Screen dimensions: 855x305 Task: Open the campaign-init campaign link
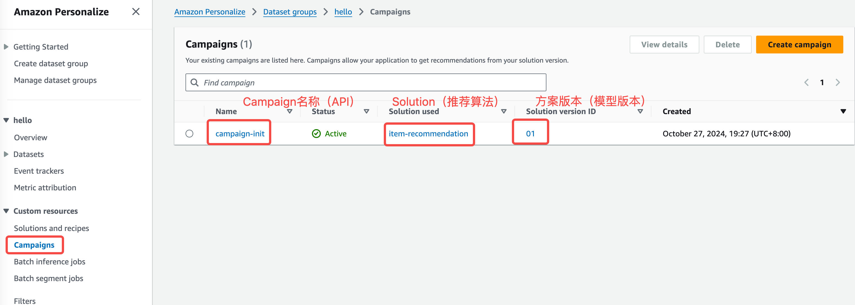(x=240, y=134)
